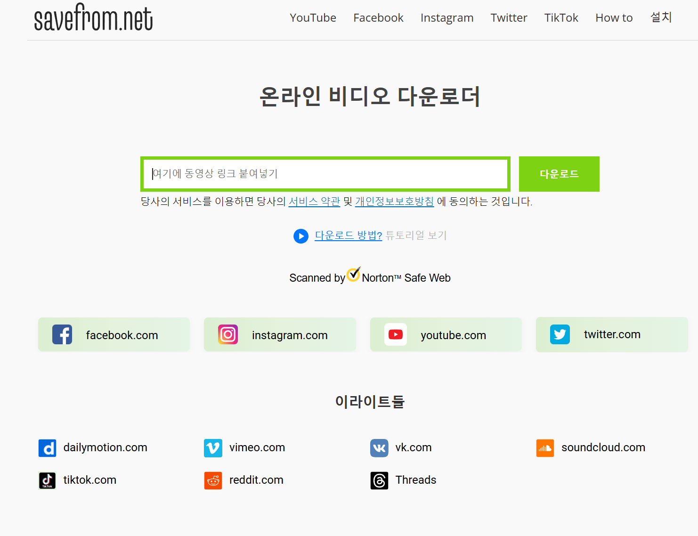Image resolution: width=698 pixels, height=536 pixels.
Task: Click the green 다운로드 button
Action: coord(559,174)
